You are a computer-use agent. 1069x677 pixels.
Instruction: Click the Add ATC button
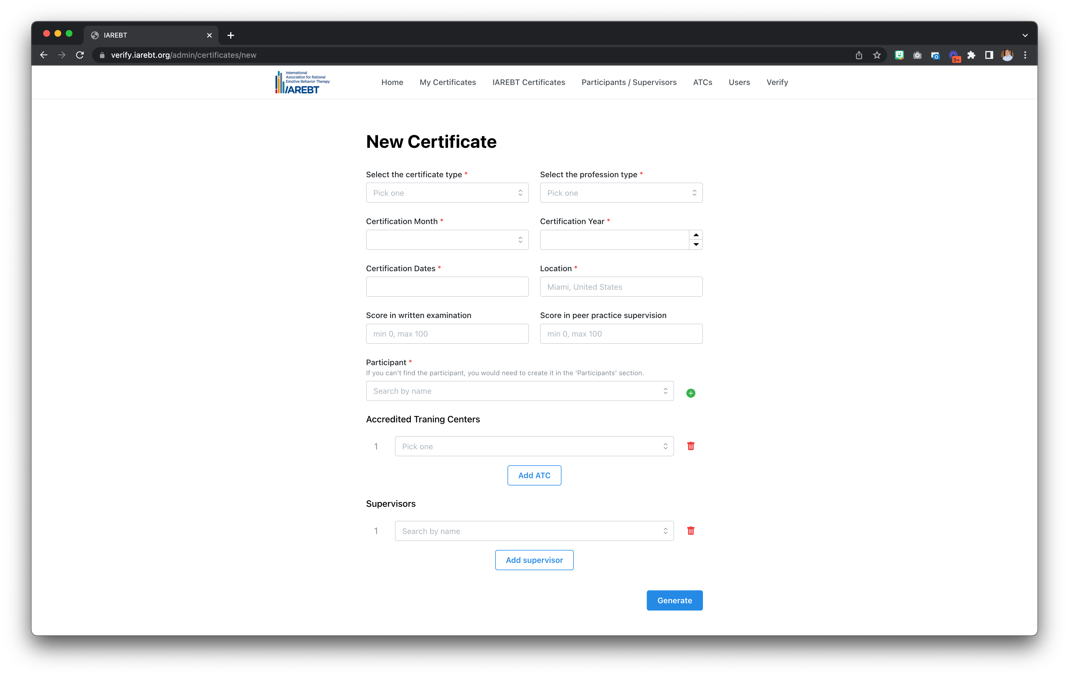pyautogui.click(x=534, y=476)
